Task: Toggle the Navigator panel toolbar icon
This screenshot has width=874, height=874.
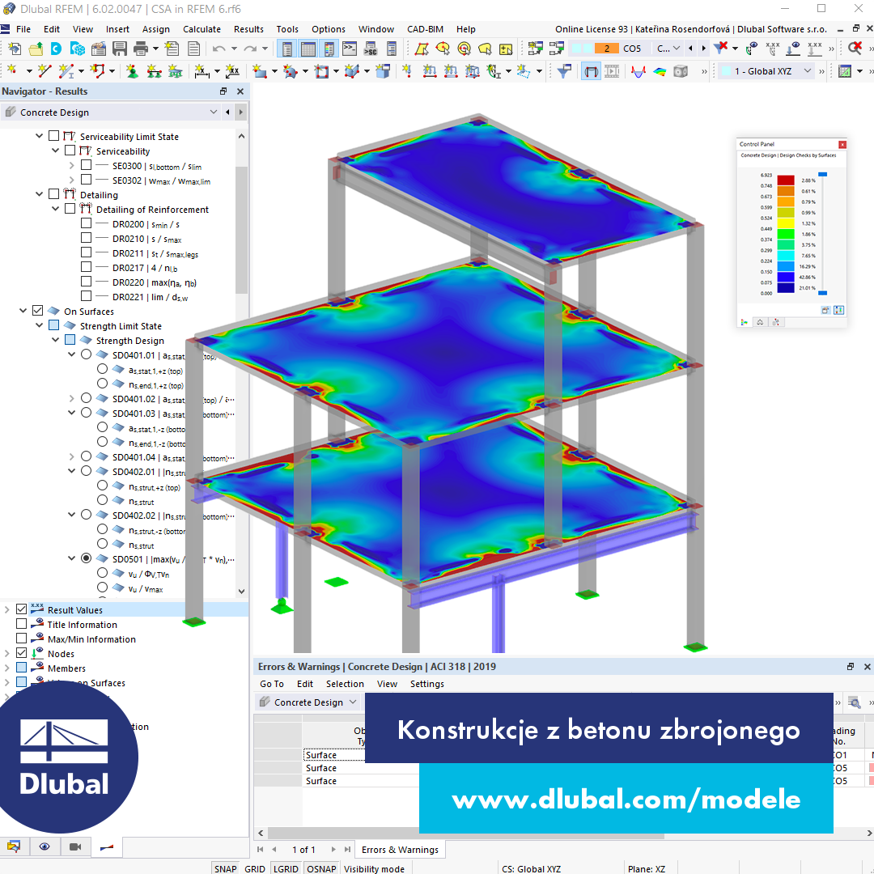Action: point(287,49)
